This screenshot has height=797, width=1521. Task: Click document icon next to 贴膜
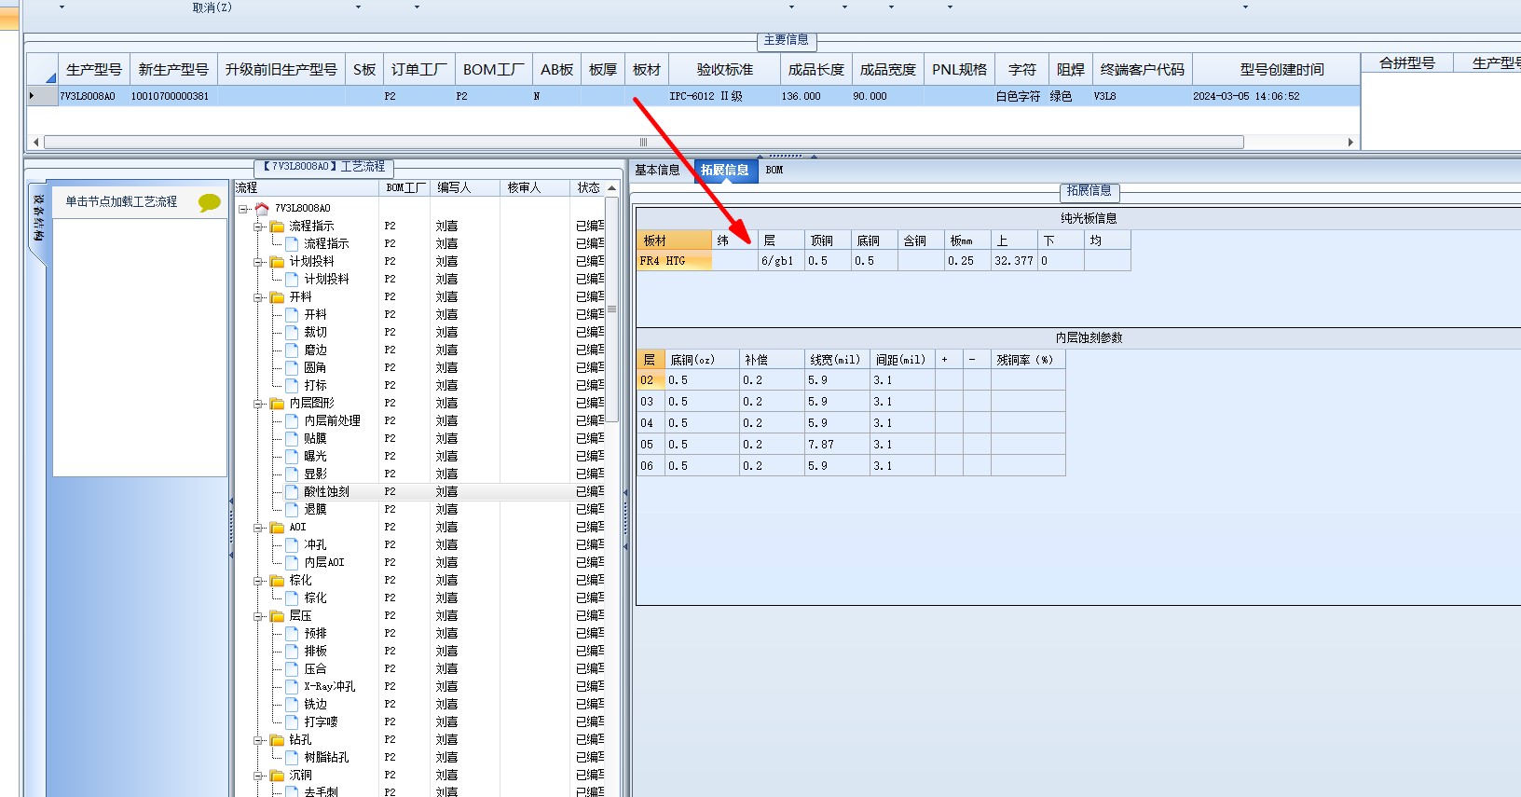click(292, 438)
